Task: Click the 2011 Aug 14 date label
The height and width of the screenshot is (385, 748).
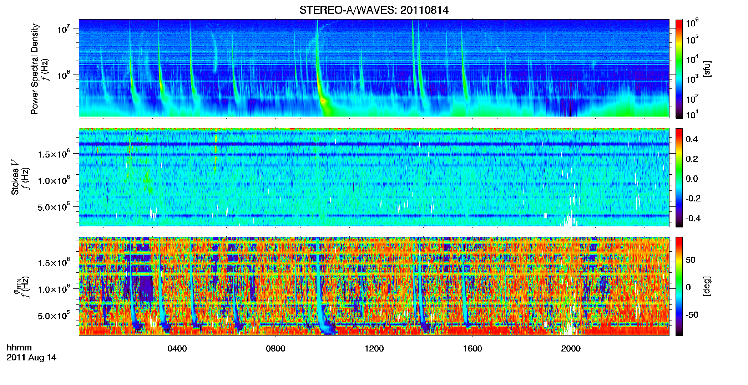Action: click(x=31, y=358)
